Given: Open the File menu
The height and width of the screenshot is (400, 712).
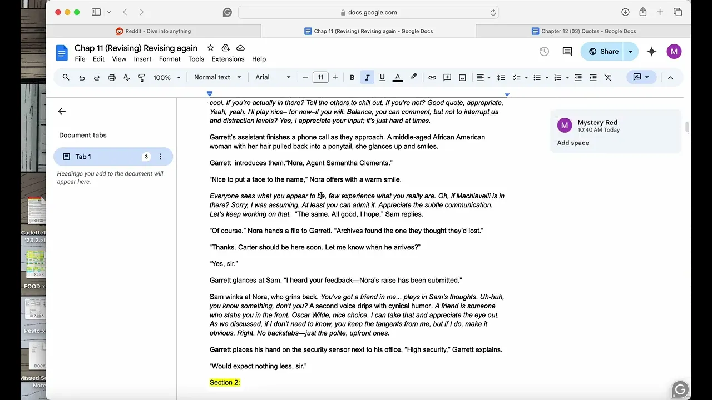Looking at the screenshot, I should [x=80, y=59].
